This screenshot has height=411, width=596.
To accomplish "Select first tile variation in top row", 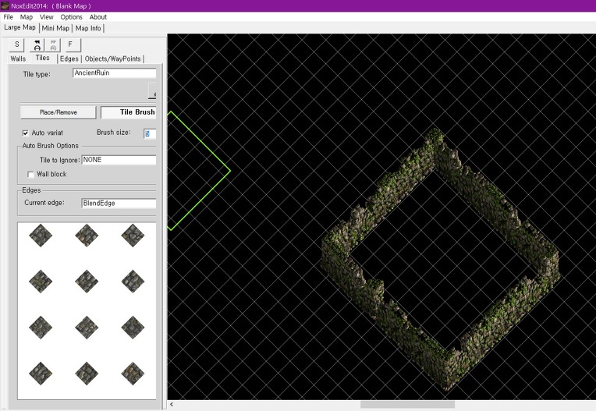I will coord(41,236).
